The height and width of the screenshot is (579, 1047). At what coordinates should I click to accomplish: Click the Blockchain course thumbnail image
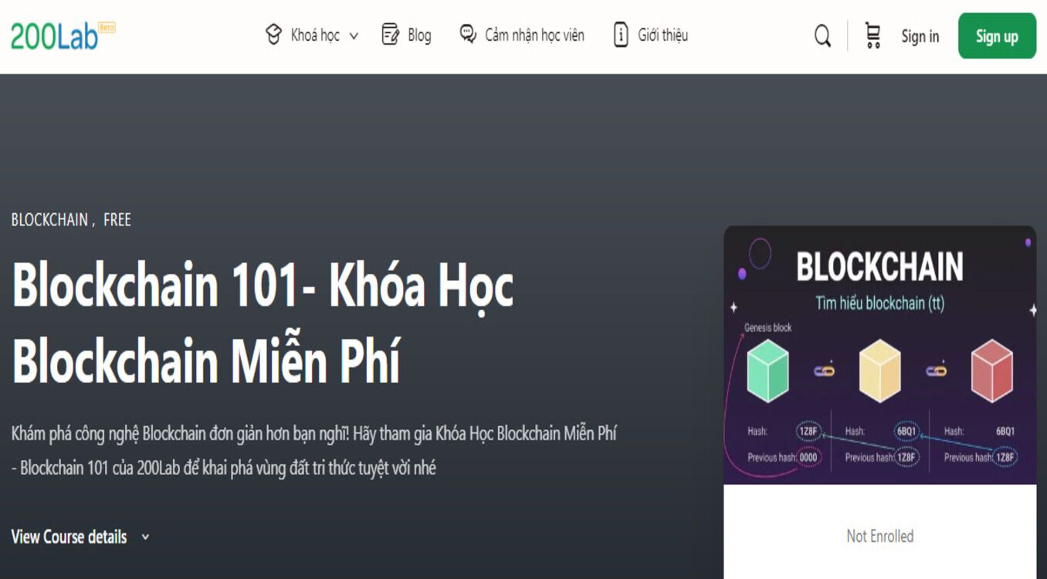pyautogui.click(x=879, y=351)
